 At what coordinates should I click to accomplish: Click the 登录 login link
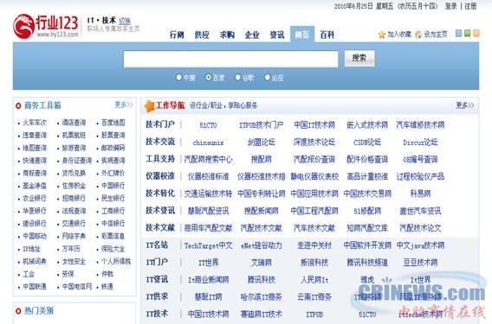tap(450, 6)
